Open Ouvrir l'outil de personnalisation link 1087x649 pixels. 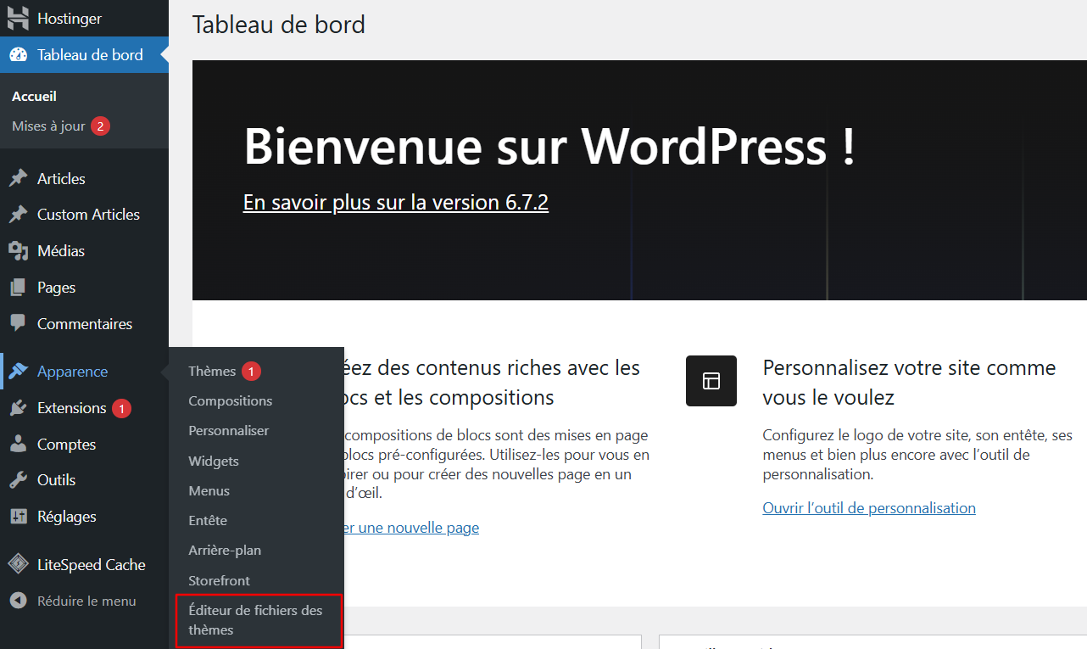[x=868, y=507]
